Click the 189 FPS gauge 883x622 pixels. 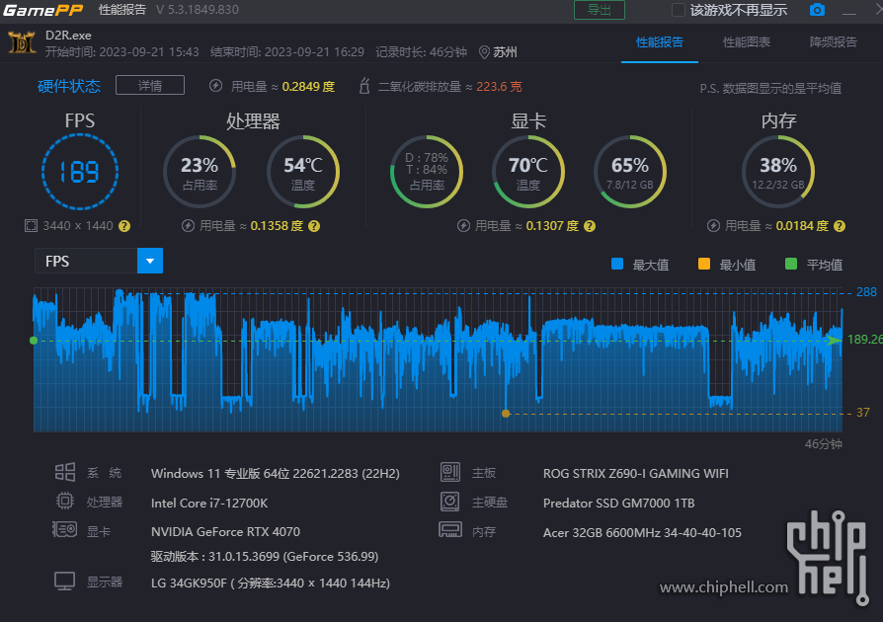tap(80, 172)
